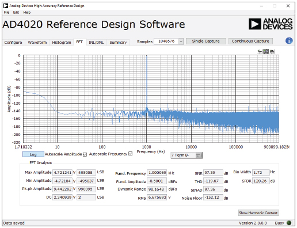
Task: Switch to the INL/DNL tab
Action: [96, 42]
